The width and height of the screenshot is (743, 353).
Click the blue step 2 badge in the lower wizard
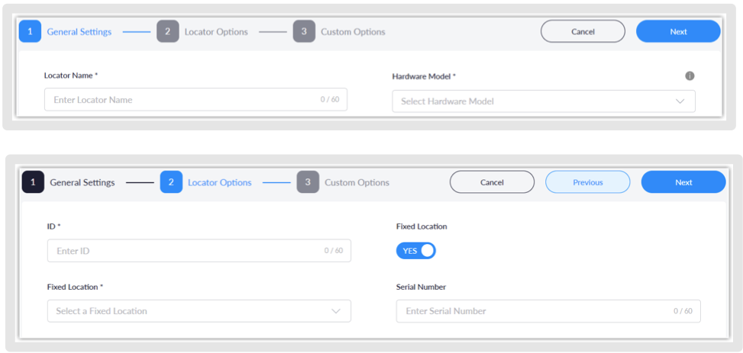click(x=171, y=182)
